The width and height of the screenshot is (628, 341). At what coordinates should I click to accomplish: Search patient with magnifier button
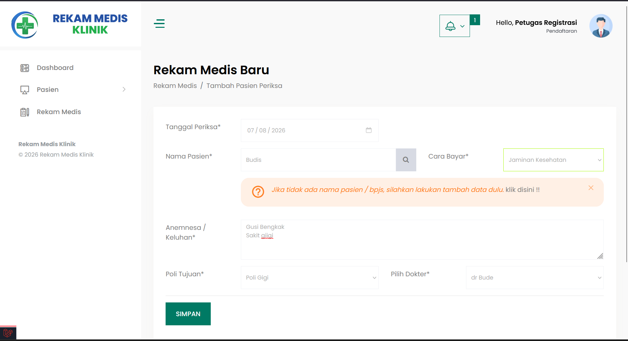[x=406, y=160]
